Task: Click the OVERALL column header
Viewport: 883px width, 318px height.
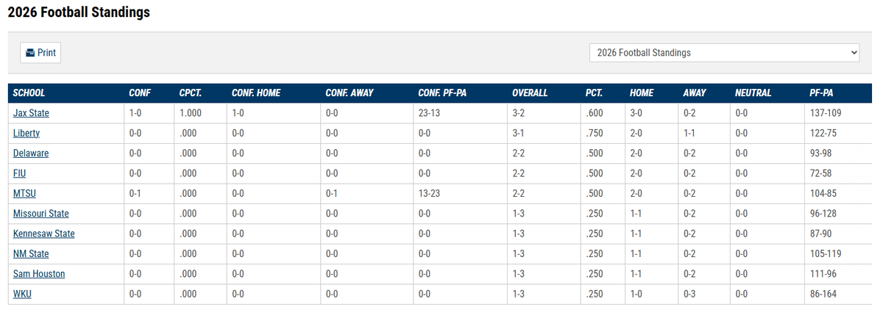Action: 530,93
